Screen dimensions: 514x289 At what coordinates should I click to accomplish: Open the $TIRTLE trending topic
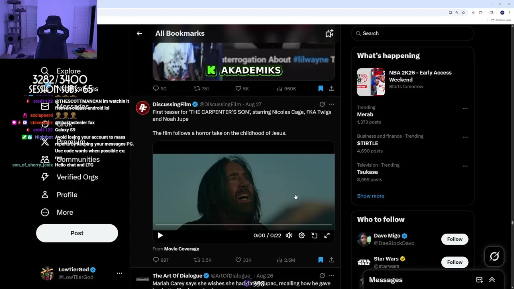click(367, 143)
